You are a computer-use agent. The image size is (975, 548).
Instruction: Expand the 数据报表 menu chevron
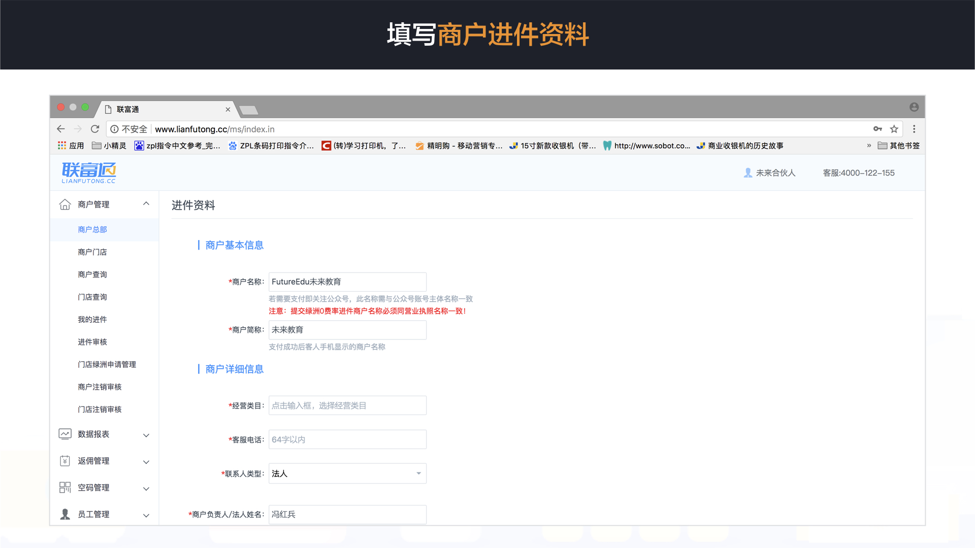click(x=146, y=435)
